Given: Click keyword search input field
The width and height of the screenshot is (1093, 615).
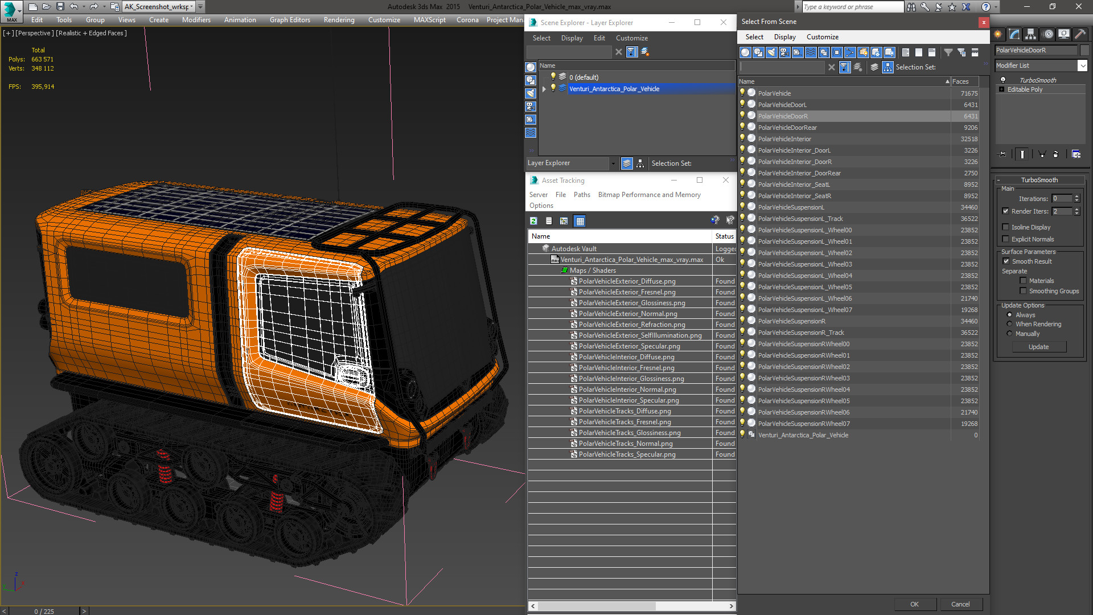Looking at the screenshot, I should click(x=852, y=7).
